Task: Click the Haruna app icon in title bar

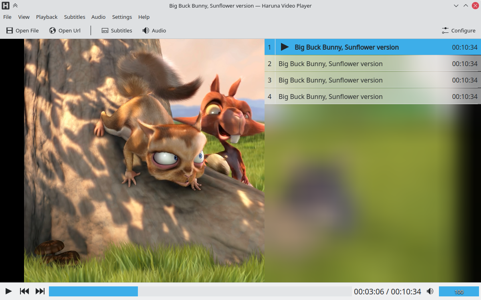Action: click(6, 6)
